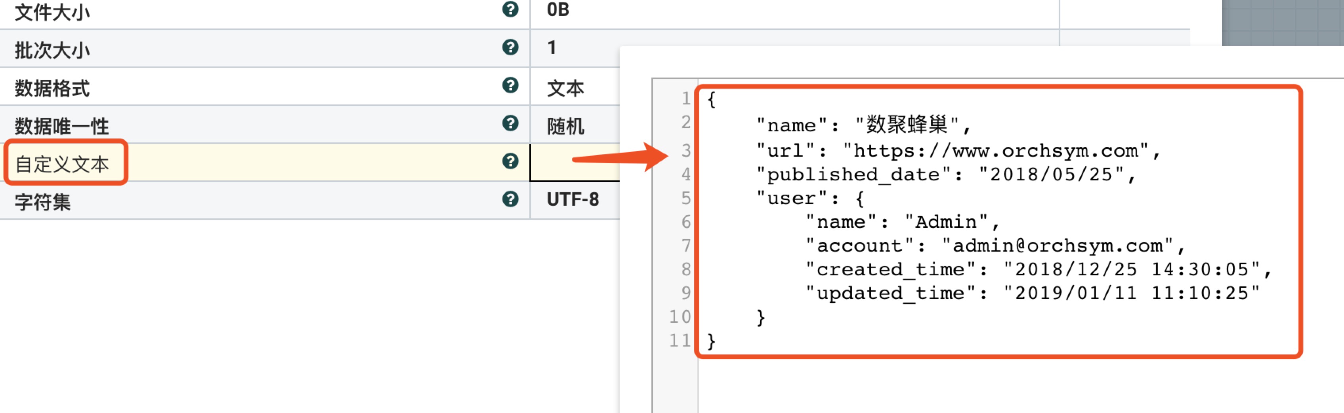The width and height of the screenshot is (1344, 413).
Task: Click the 自定义文本 property name
Action: [62, 164]
